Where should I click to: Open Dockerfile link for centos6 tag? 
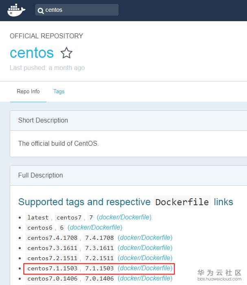95,228
